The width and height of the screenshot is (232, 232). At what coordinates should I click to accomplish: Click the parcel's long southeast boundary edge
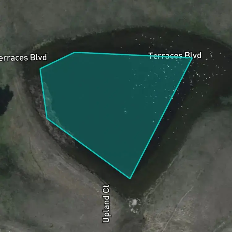[x=161, y=118]
